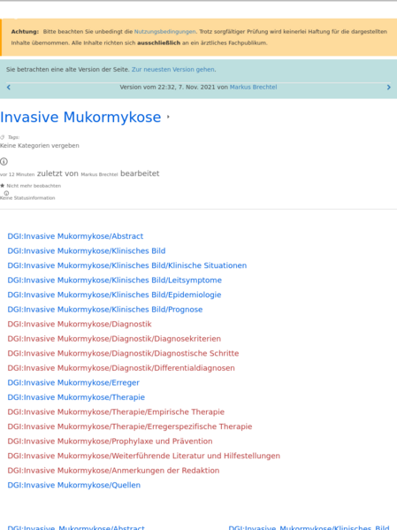
Task: Open Diagnostik/Differentialdiagnosen link
Action: (x=121, y=368)
